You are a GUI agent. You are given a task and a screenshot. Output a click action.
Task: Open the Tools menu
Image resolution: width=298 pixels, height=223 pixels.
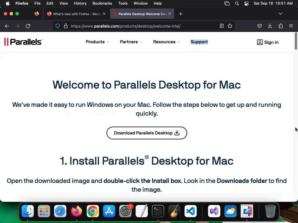123,3
